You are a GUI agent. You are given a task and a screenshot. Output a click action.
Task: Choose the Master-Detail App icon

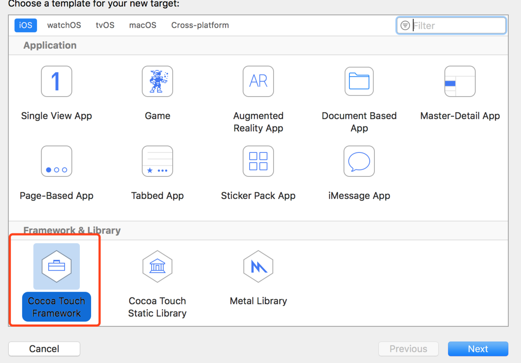pos(460,82)
